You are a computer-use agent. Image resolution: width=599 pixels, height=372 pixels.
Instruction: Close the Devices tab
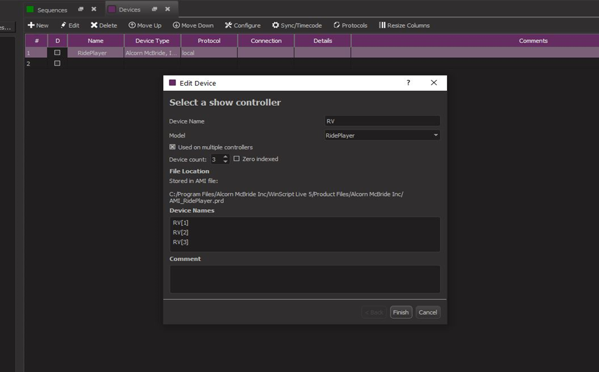coord(168,9)
